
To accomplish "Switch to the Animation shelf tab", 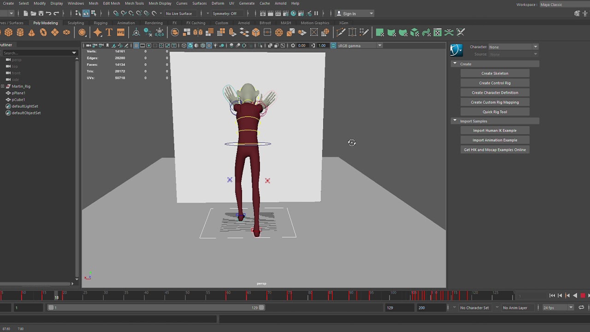I will [126, 23].
